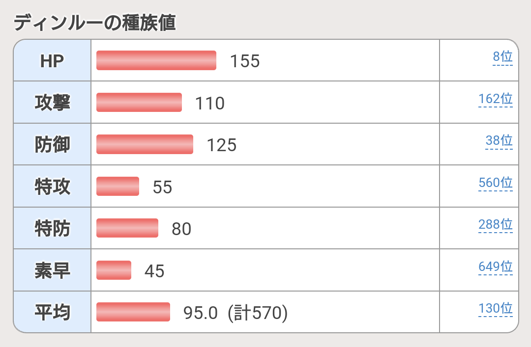Select the 素早 row header cell
531x347 pixels.
52,270
